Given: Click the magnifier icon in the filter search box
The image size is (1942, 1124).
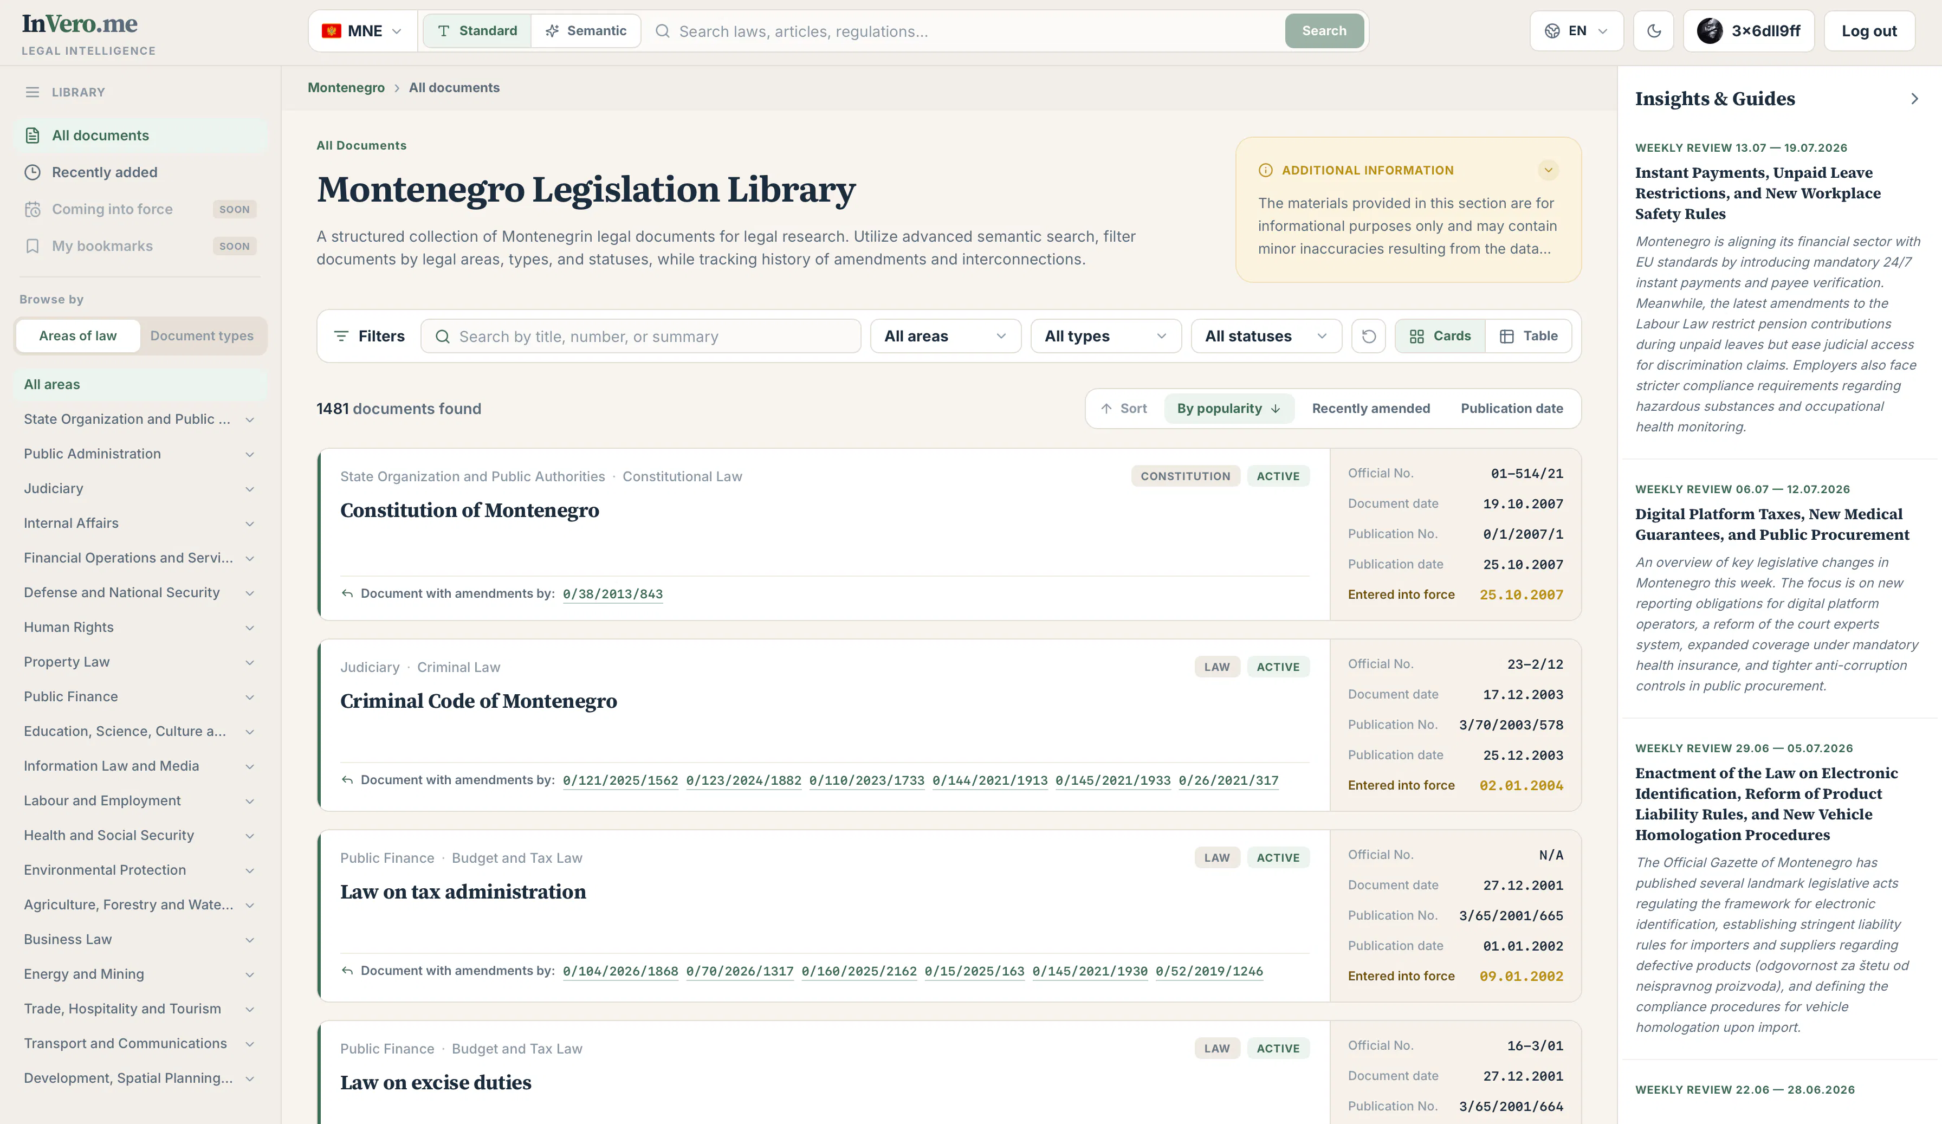Looking at the screenshot, I should [442, 336].
